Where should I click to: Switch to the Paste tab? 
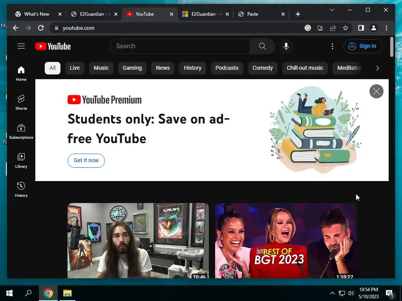[261, 14]
